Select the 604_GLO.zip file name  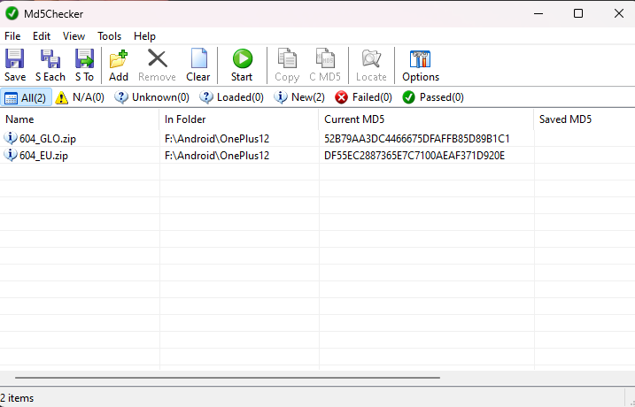(48, 139)
